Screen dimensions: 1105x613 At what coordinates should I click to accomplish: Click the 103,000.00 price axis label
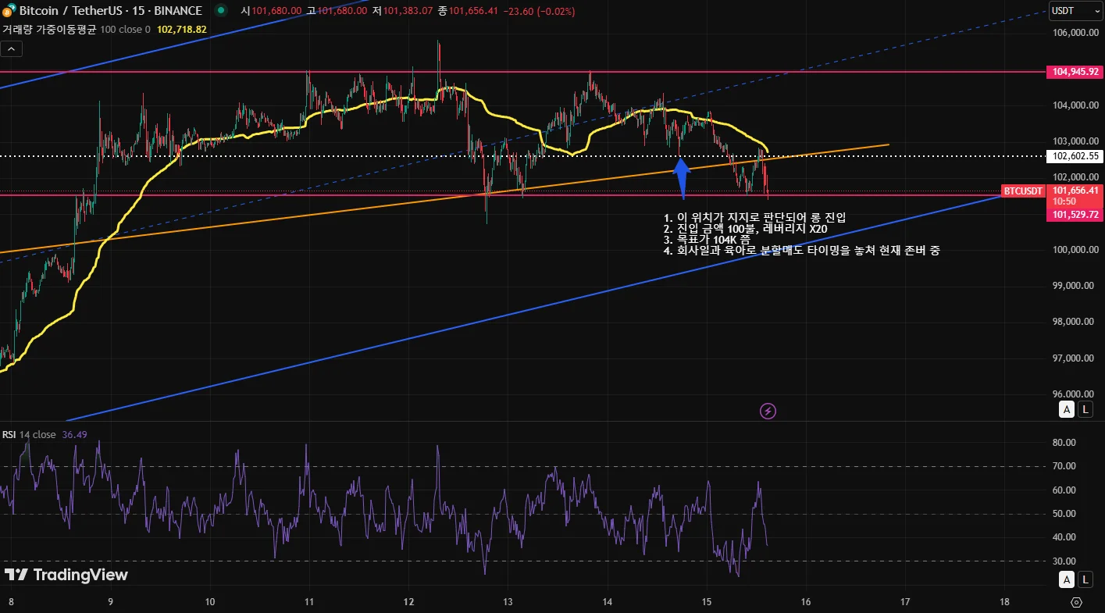(1076, 141)
